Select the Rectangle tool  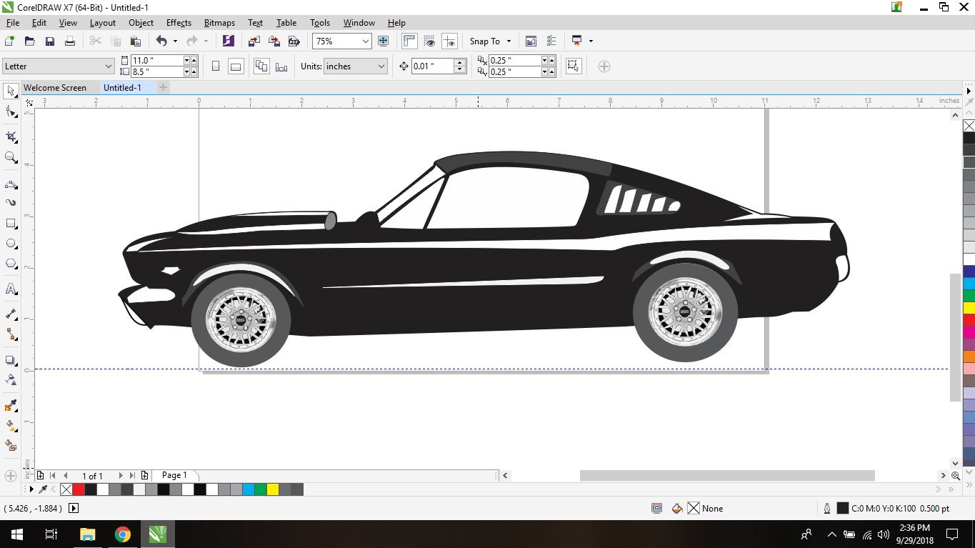point(11,224)
